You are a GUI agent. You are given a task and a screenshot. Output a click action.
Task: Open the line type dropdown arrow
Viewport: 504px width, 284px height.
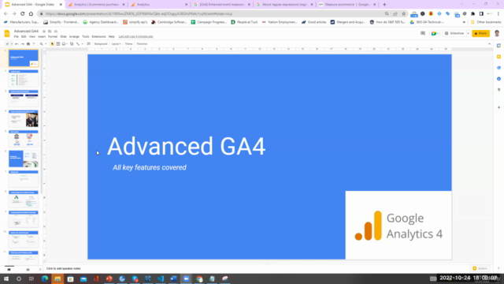[x=82, y=44]
